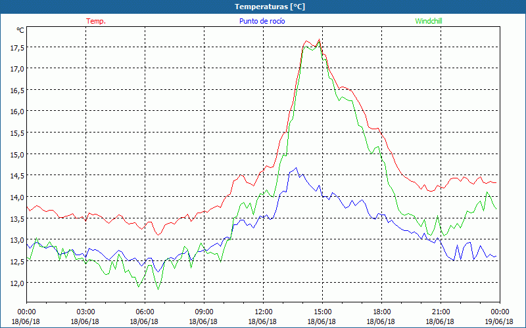
Task: Click the 14,5 value on the temperature axis
Action: (17, 176)
